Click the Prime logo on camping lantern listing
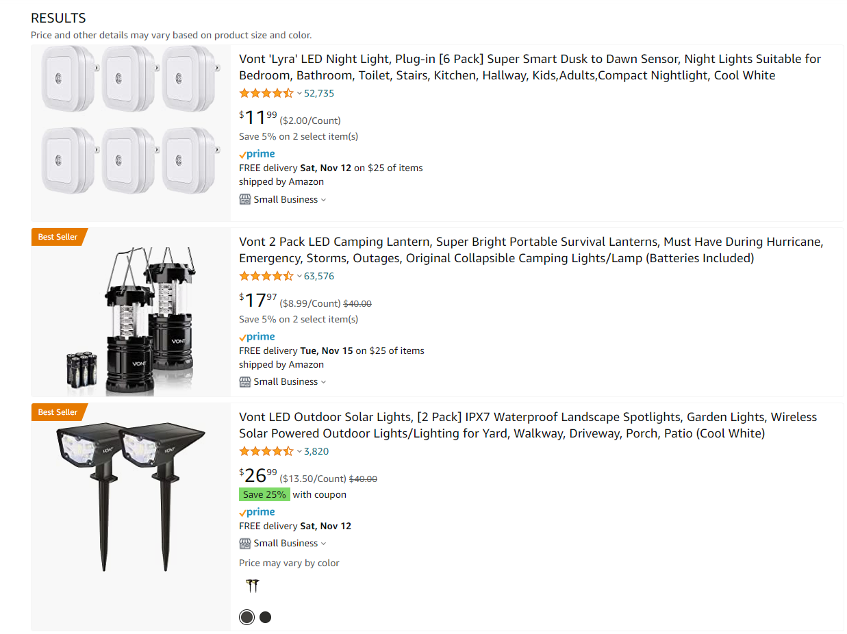The image size is (847, 634). (257, 337)
